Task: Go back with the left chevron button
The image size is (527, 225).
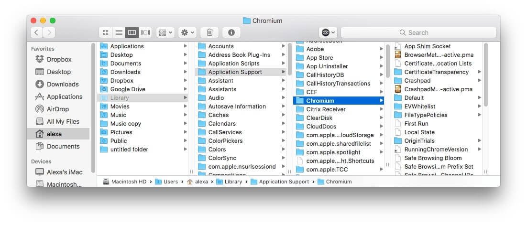Action: [37, 32]
